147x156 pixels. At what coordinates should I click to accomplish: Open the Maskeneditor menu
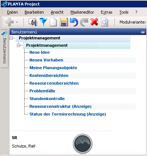point(82,12)
